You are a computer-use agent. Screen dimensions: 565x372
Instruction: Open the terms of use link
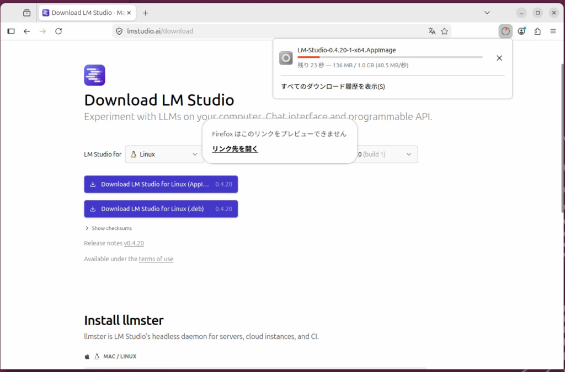(156, 259)
